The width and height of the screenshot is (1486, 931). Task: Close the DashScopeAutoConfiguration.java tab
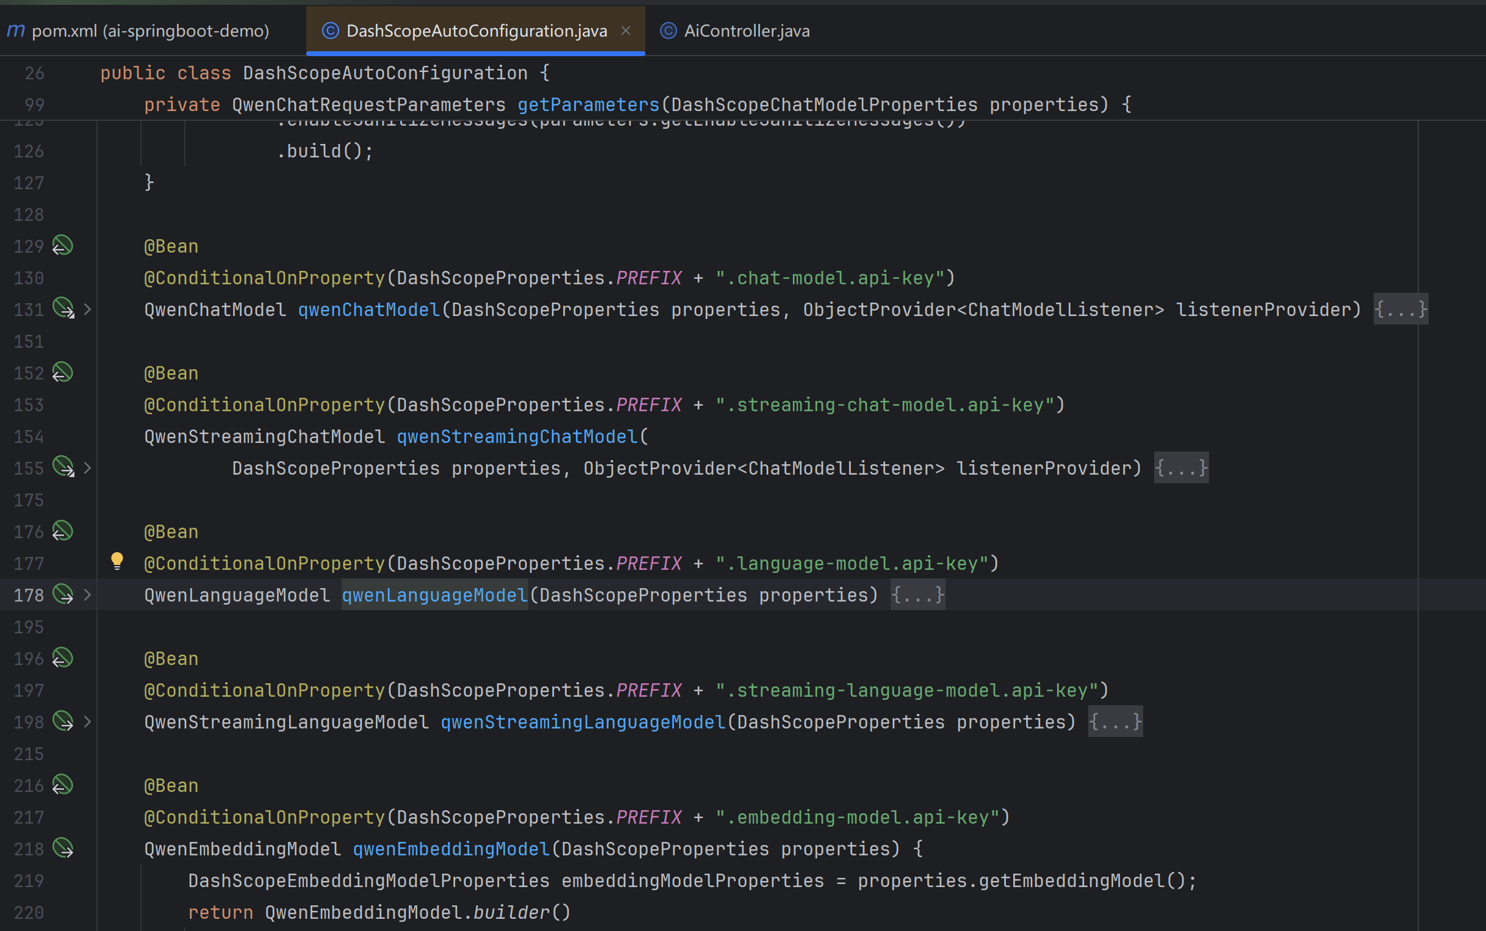[625, 31]
